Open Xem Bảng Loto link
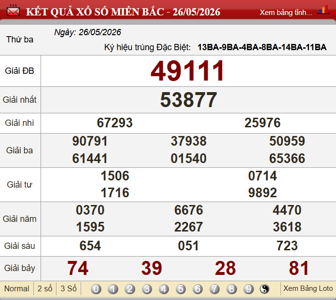Viewport: 336px width, 300px height. [308, 288]
